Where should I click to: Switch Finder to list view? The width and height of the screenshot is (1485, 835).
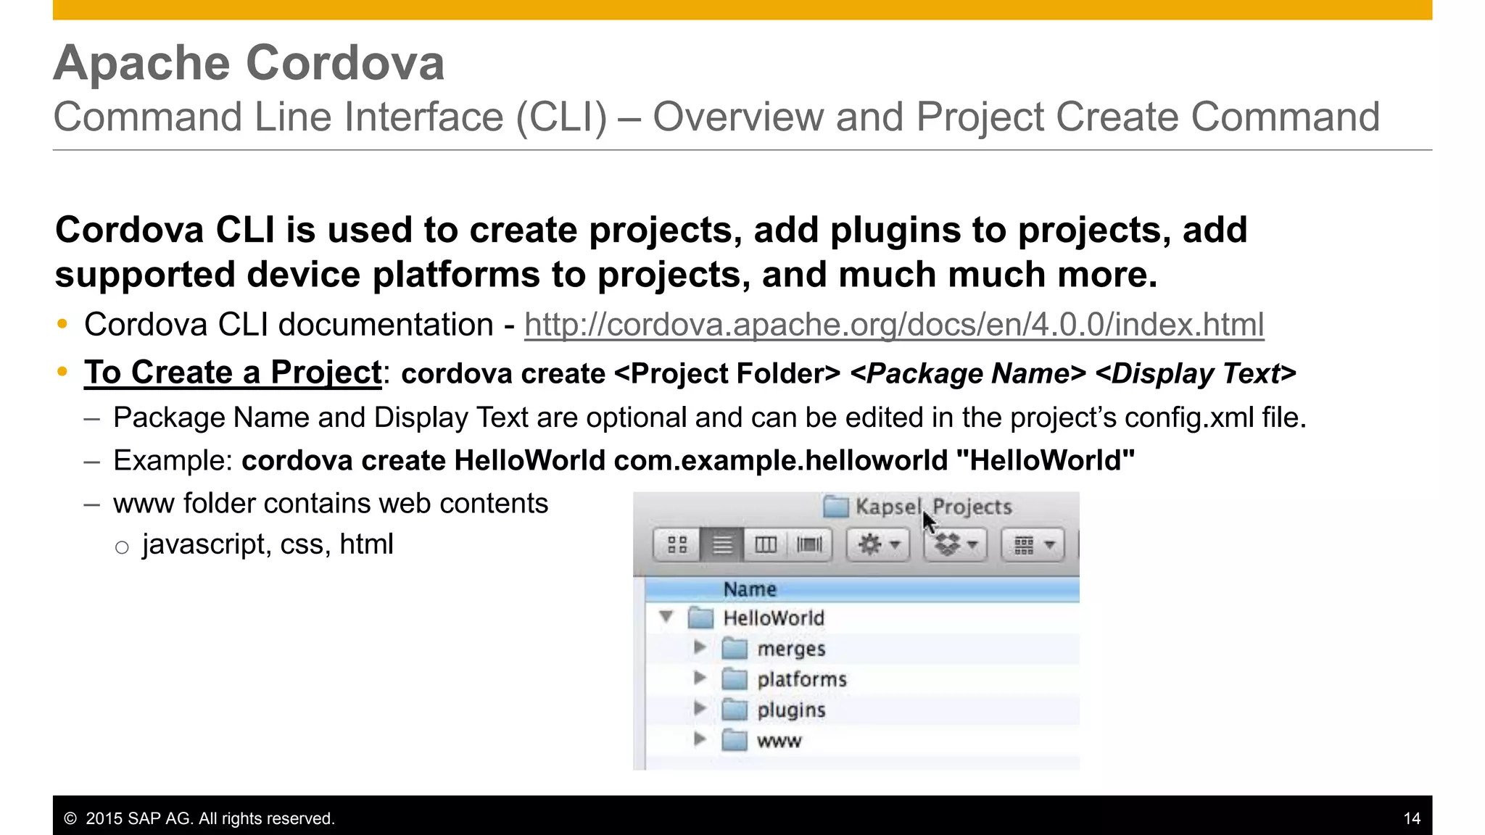coord(722,544)
